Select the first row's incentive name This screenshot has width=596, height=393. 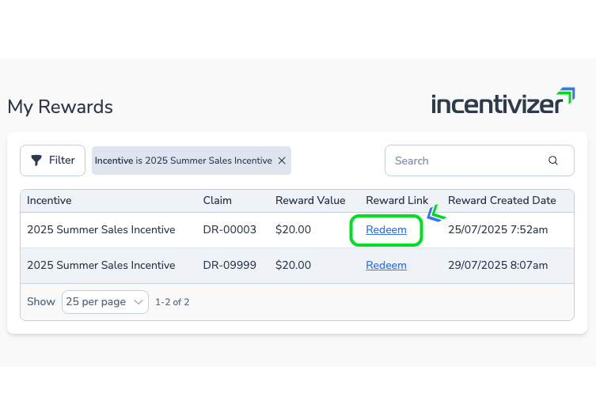point(101,230)
